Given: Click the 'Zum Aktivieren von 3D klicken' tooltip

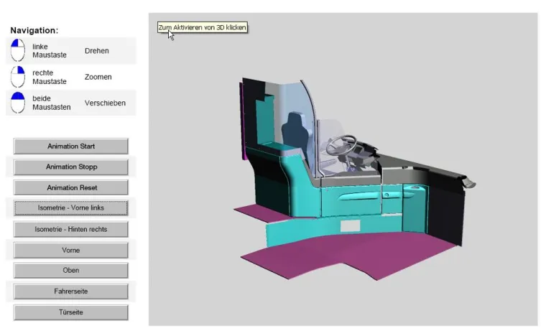Looking at the screenshot, I should point(203,28).
